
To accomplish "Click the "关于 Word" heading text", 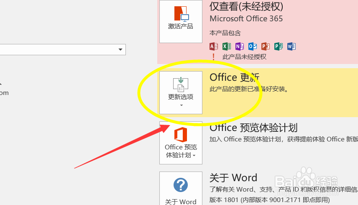I will point(233,178).
